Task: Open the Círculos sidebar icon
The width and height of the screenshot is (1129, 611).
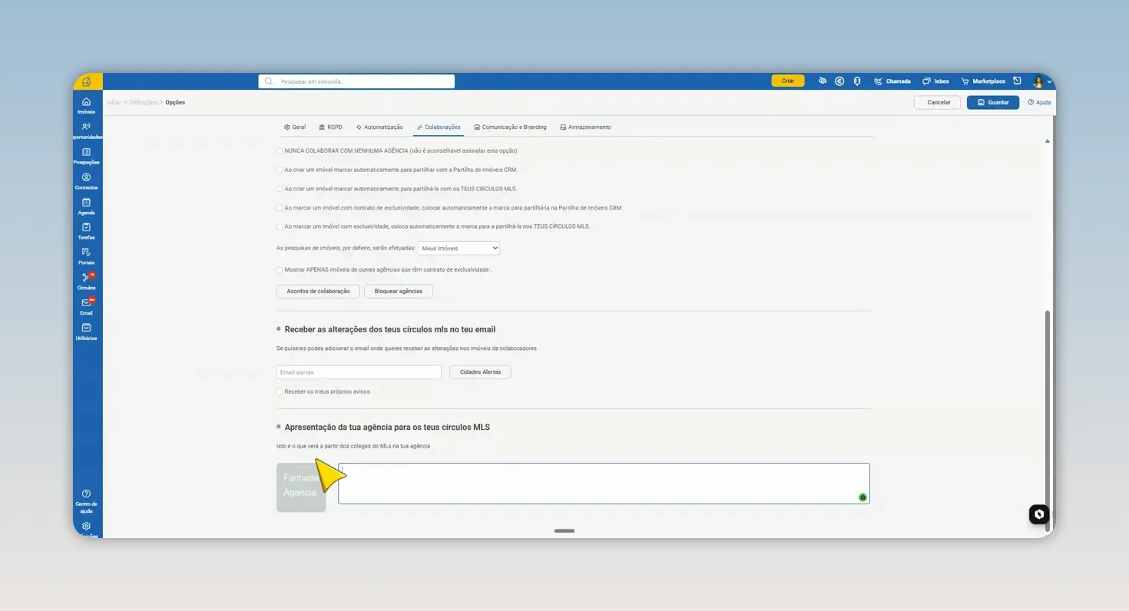Action: coord(86,278)
